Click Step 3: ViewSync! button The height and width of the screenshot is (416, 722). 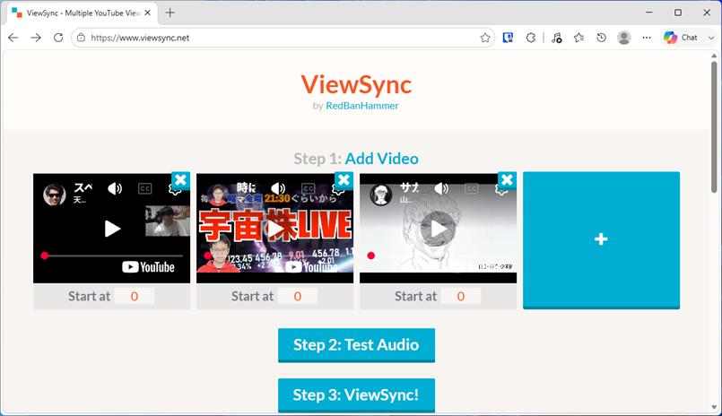click(x=356, y=394)
